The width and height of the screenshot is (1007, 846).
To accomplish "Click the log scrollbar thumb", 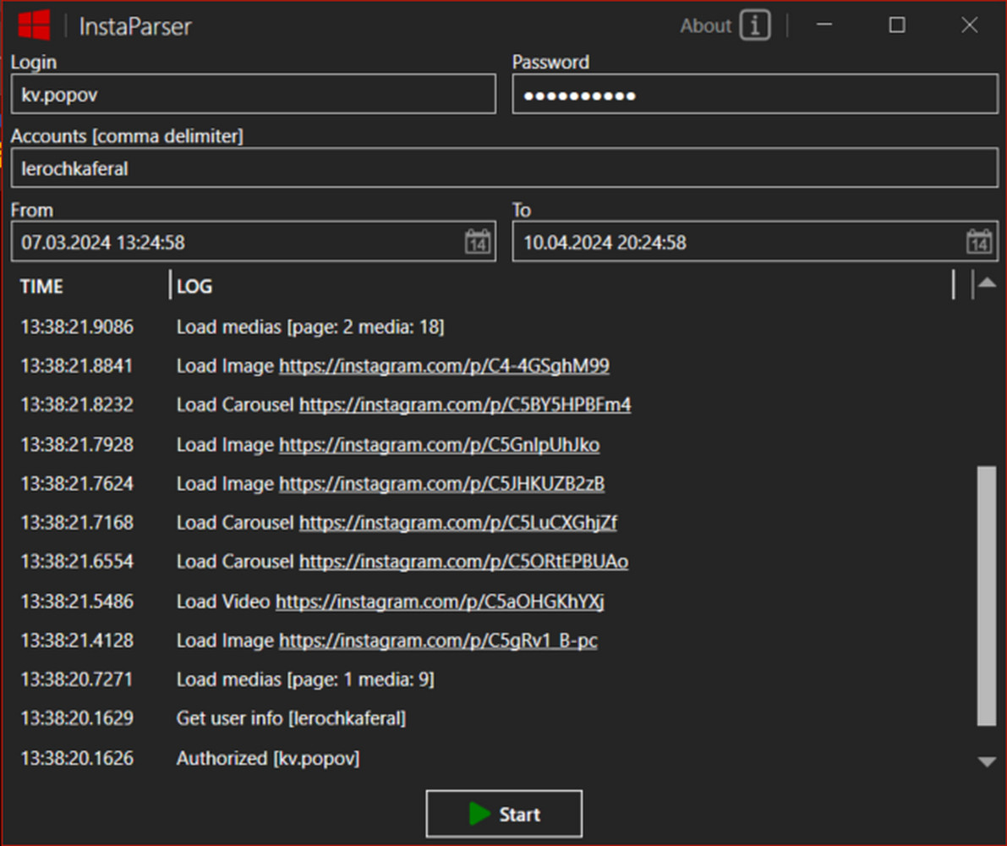I will pyautogui.click(x=986, y=594).
